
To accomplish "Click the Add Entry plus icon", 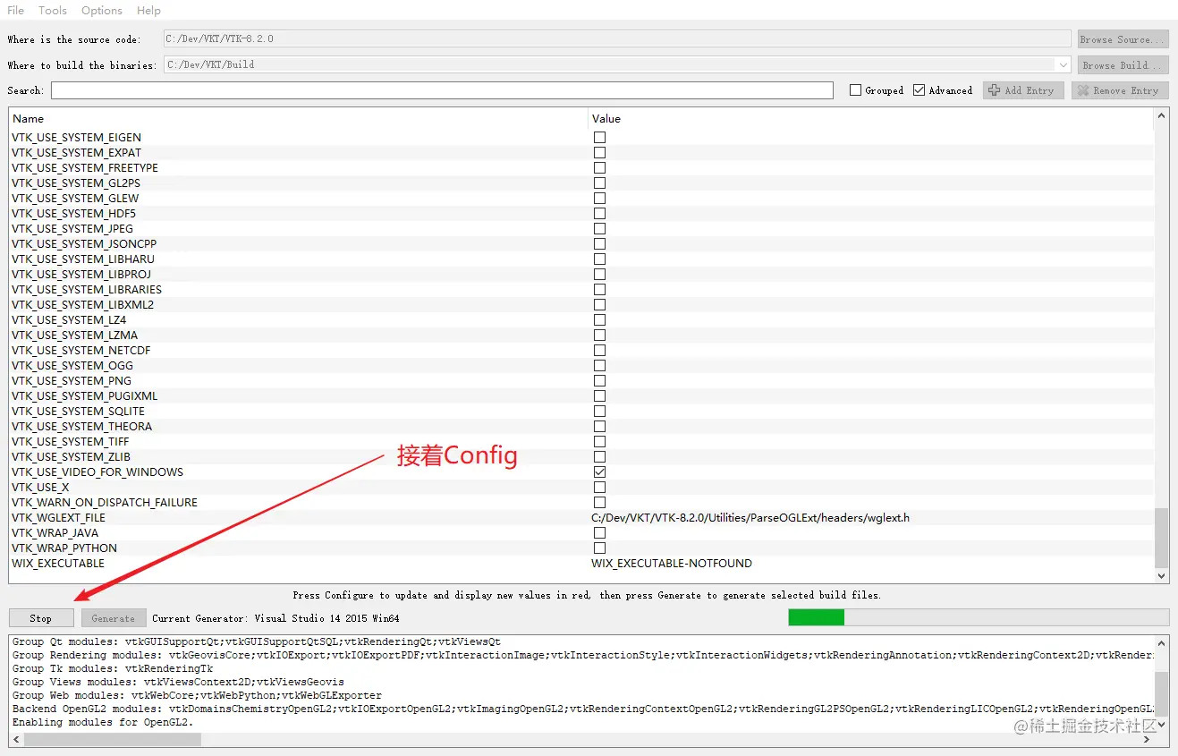I will pyautogui.click(x=994, y=90).
